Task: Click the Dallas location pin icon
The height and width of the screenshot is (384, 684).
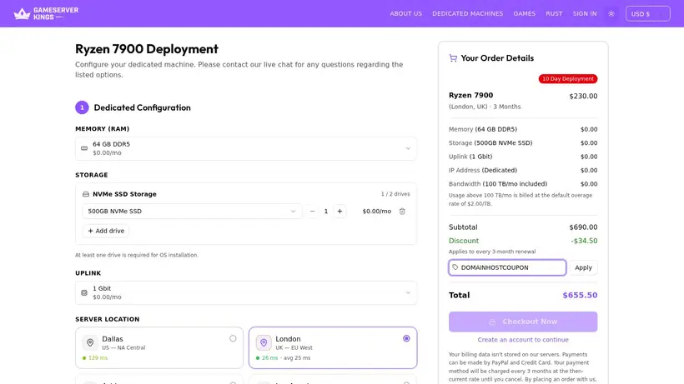Action: [90, 342]
